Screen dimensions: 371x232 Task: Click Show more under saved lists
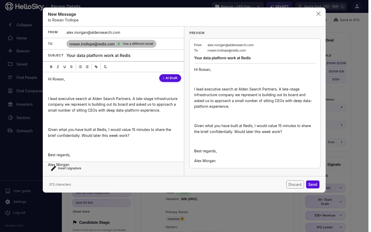coord(81,212)
